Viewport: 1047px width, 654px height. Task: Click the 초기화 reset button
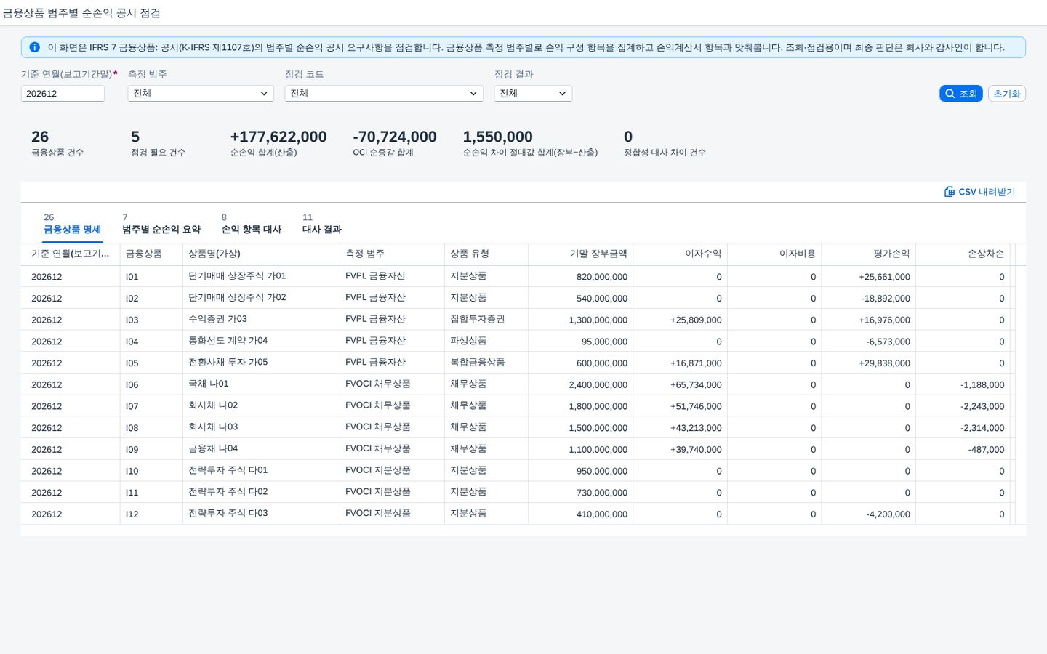1007,94
